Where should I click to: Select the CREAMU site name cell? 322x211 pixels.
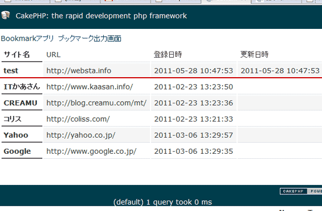(22, 103)
